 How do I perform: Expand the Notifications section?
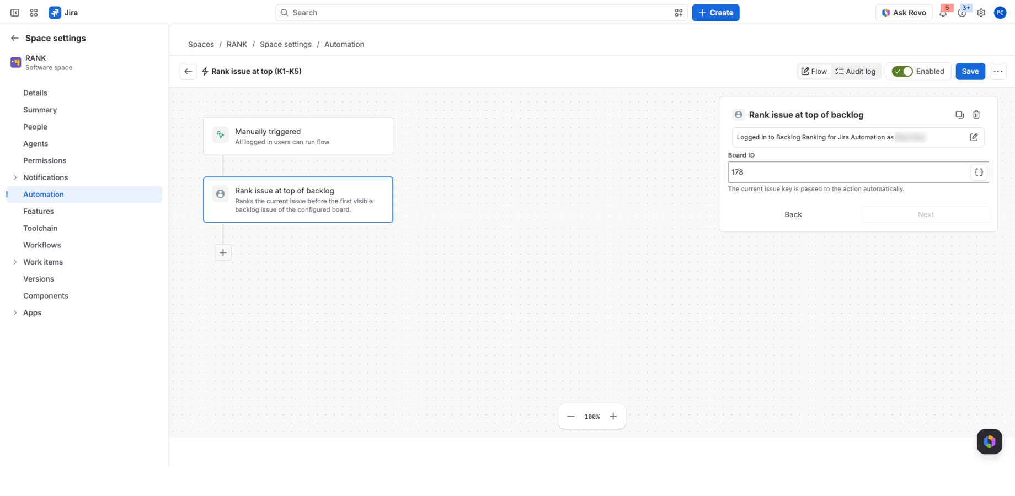(x=15, y=177)
